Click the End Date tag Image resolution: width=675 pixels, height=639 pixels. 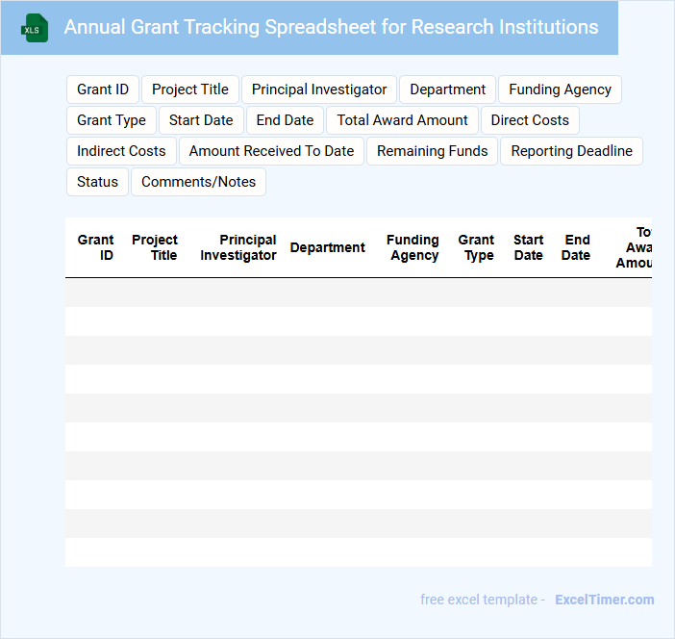click(285, 120)
